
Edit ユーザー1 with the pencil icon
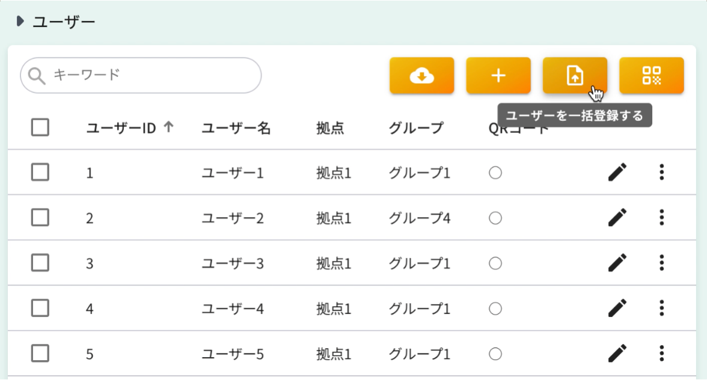click(x=617, y=173)
